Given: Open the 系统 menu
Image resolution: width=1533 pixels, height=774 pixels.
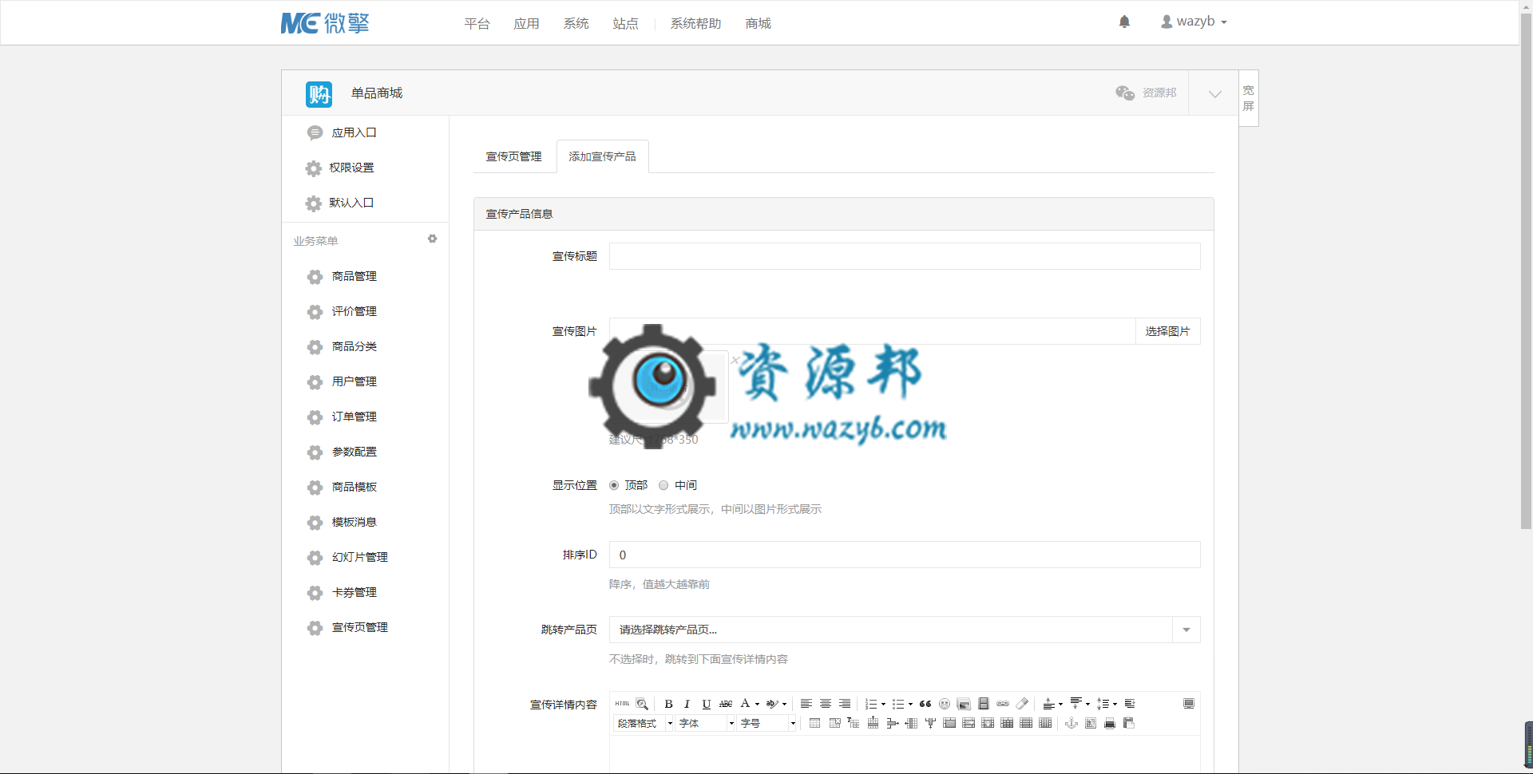Looking at the screenshot, I should click(x=576, y=23).
